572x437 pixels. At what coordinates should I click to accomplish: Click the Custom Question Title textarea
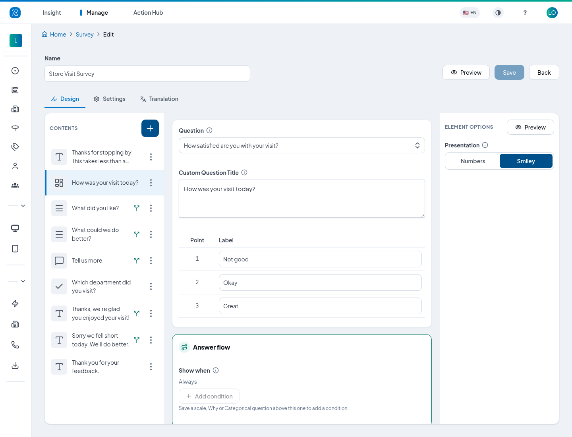[x=302, y=199]
